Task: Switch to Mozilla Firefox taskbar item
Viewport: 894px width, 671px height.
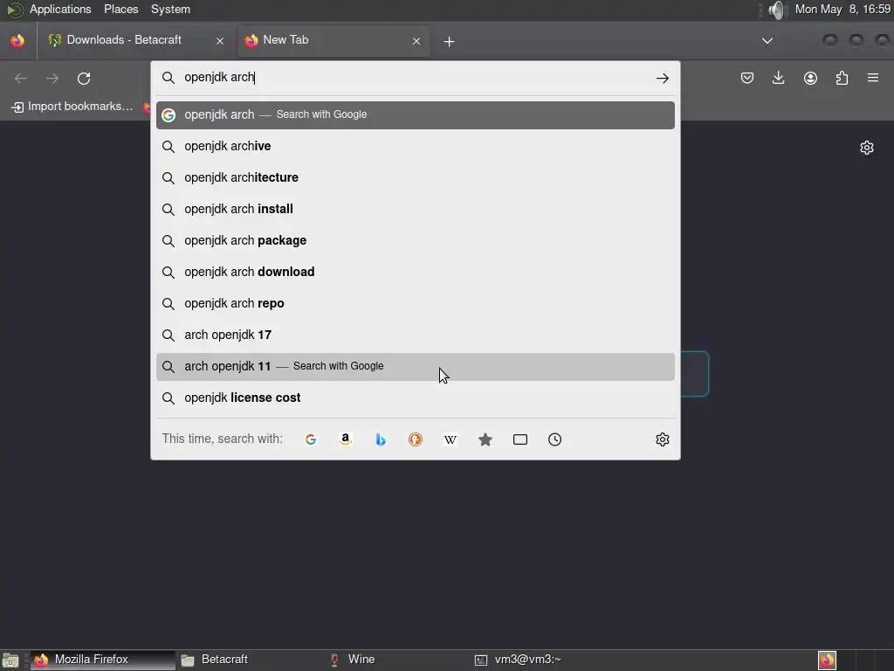Action: pos(103,660)
